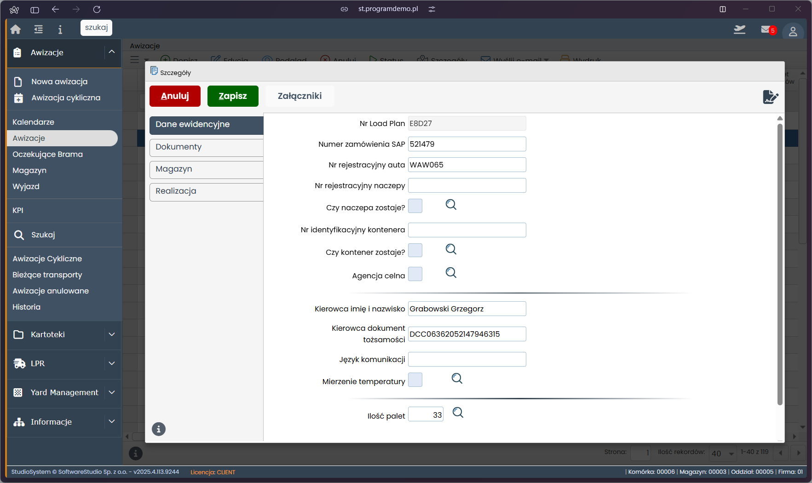Viewport: 812px width, 483px height.
Task: Expand the Kartoteki sidebar section
Action: (112, 335)
